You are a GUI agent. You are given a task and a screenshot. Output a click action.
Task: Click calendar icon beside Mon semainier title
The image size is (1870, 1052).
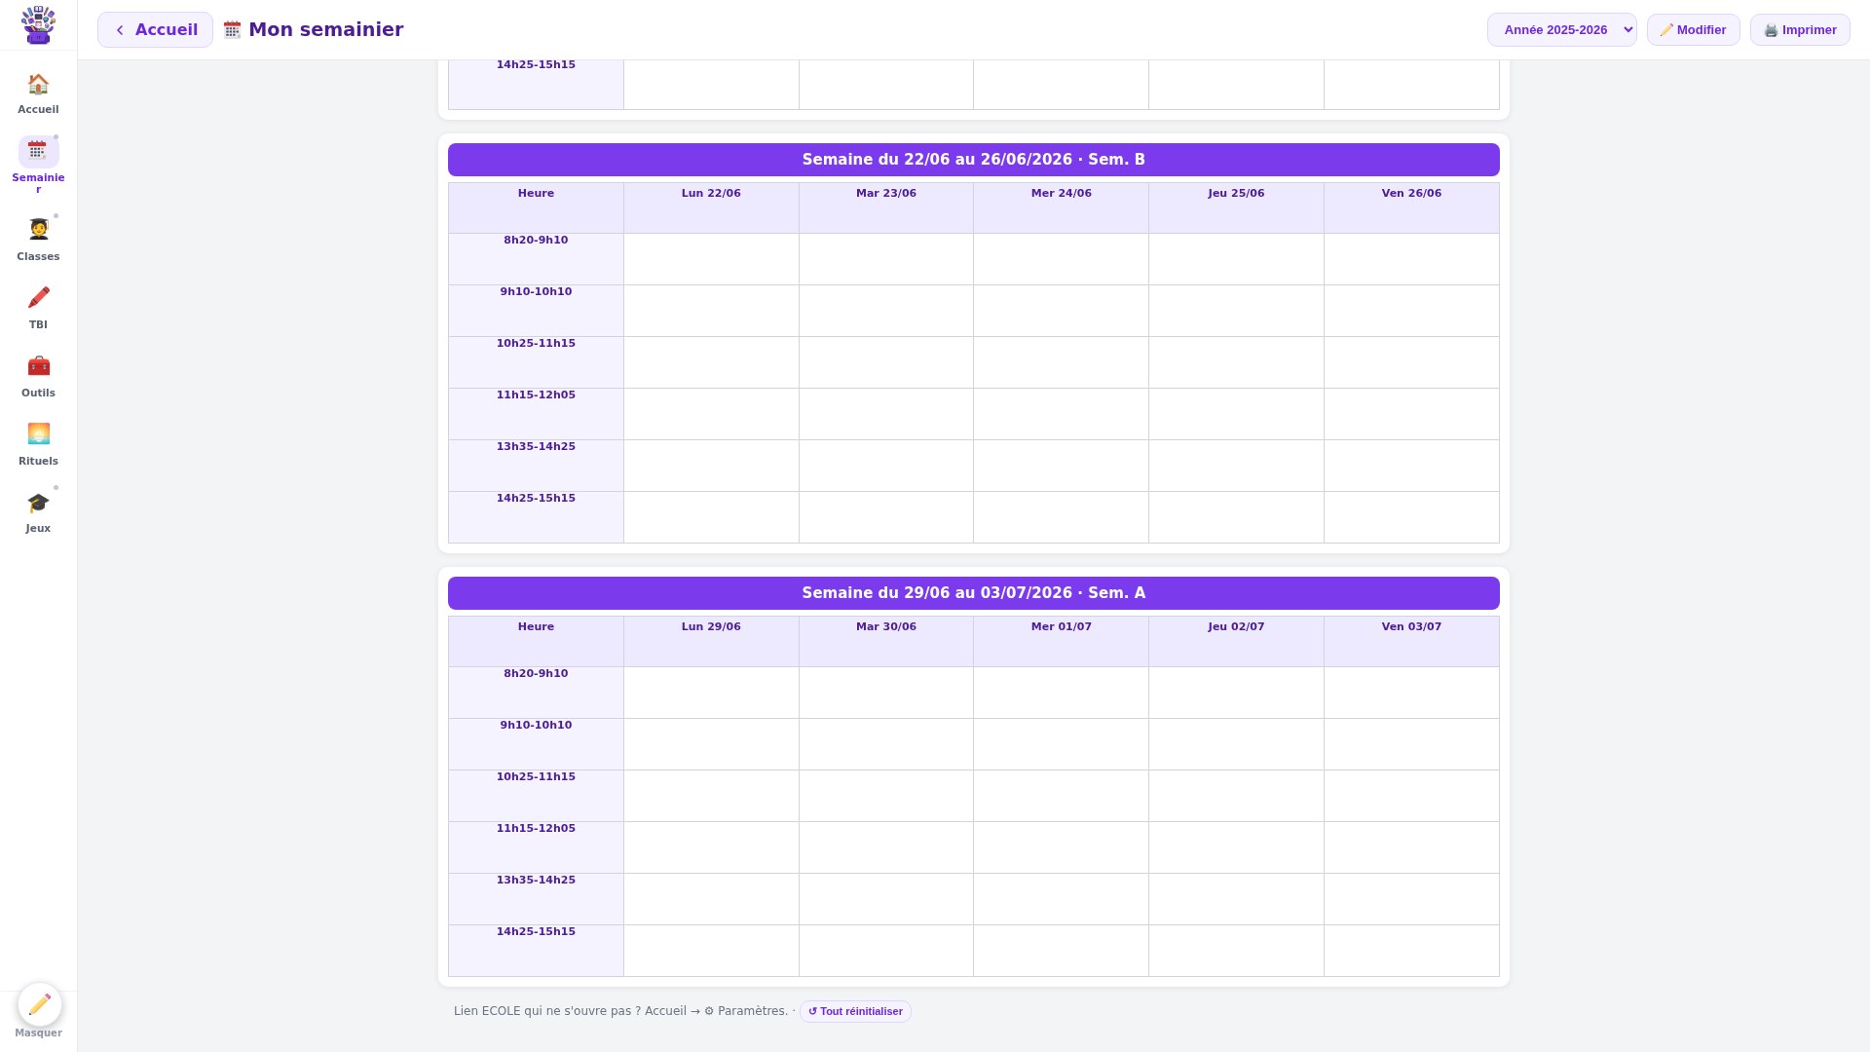tap(232, 30)
